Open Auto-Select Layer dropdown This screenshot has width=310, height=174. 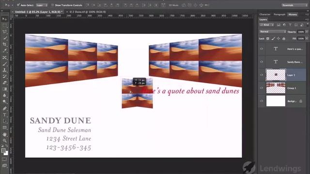(42, 5)
